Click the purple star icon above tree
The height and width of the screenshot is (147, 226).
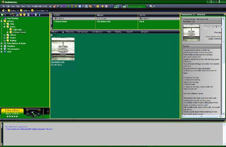[32, 15]
